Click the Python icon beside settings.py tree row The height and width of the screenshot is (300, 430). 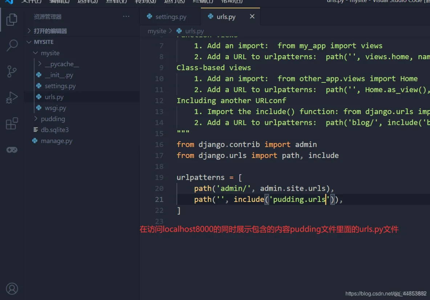pos(38,86)
